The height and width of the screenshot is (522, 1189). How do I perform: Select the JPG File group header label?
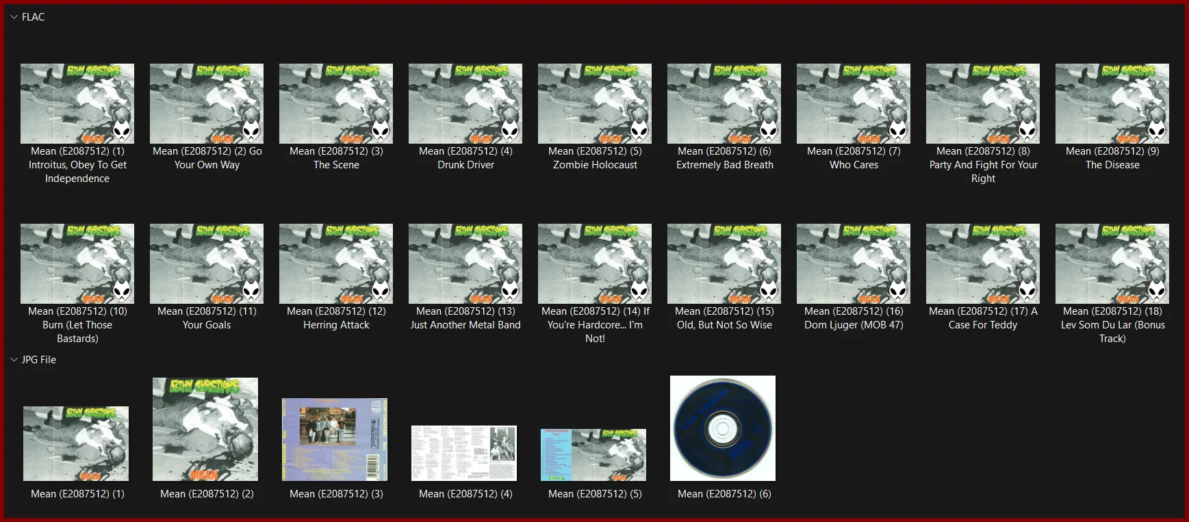[39, 360]
